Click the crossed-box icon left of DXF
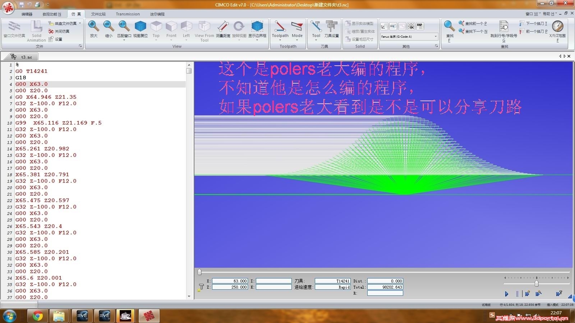This screenshot has height=323, width=575. [411, 26]
